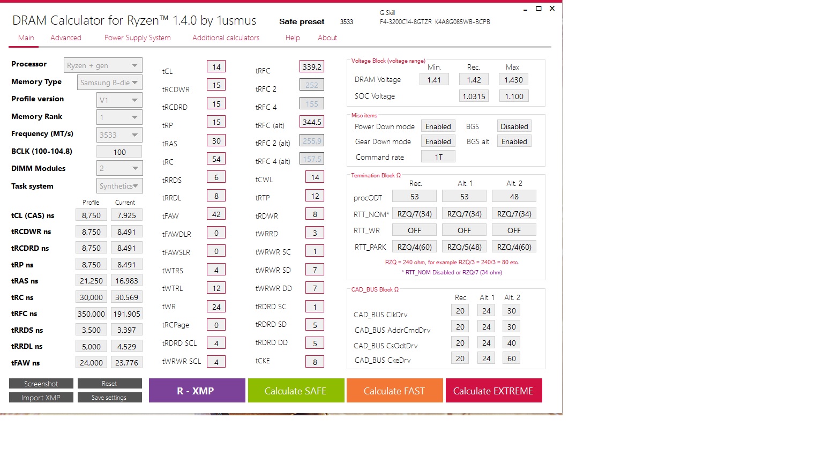This screenshot has height=463, width=823.
Task: Click the tFAW value field
Action: tap(216, 214)
